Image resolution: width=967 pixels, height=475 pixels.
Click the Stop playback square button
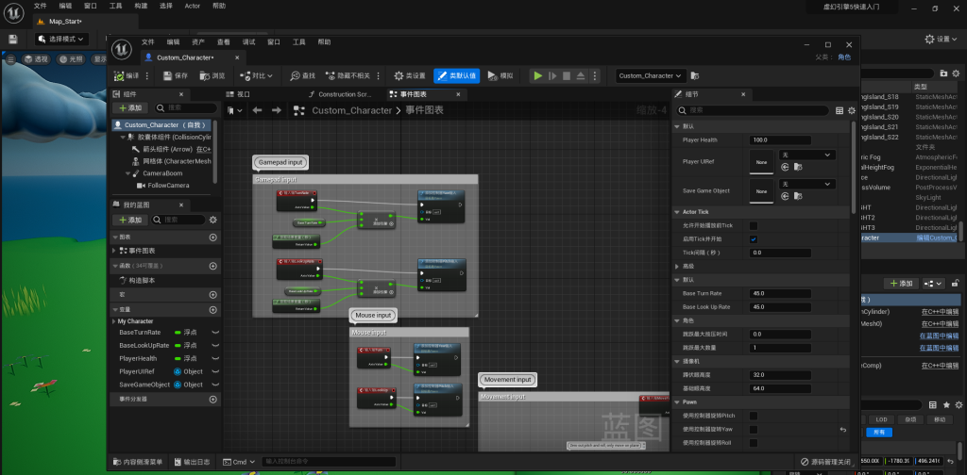coord(567,75)
